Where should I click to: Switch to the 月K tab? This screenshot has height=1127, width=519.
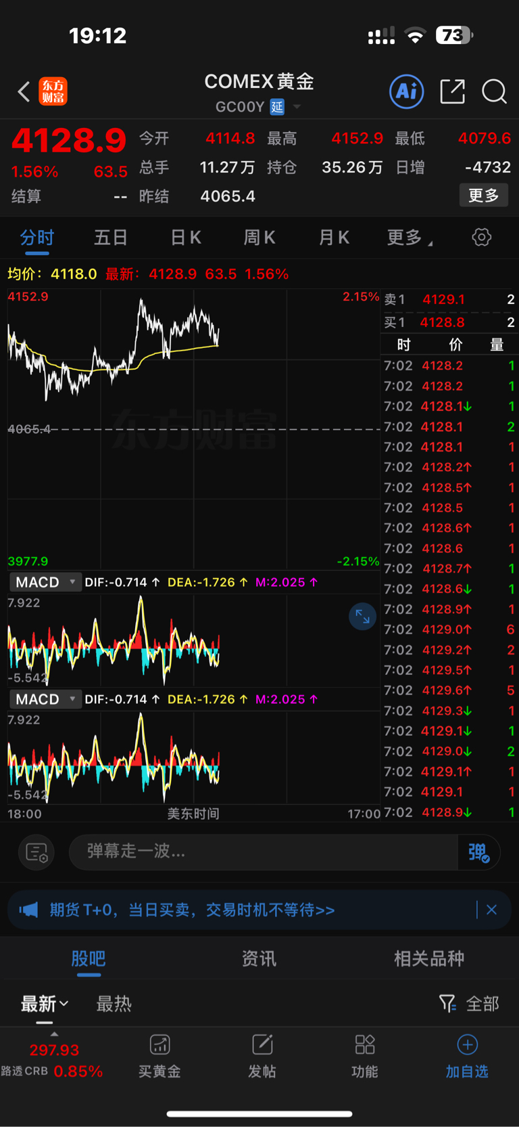pos(334,238)
